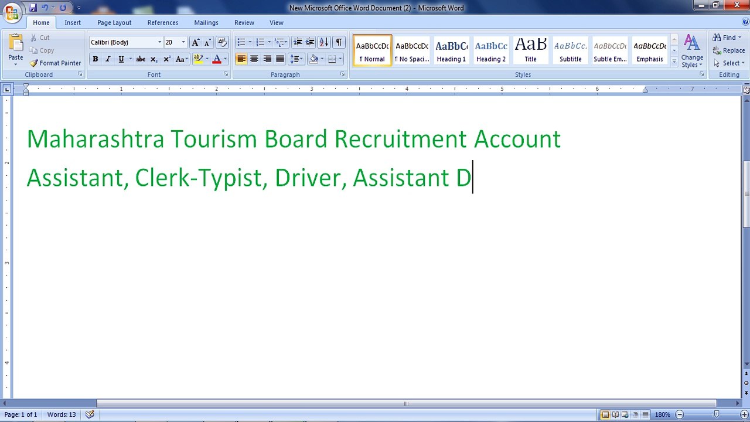The height and width of the screenshot is (422, 750).
Task: Open the Page Layout tab
Action: 114,23
